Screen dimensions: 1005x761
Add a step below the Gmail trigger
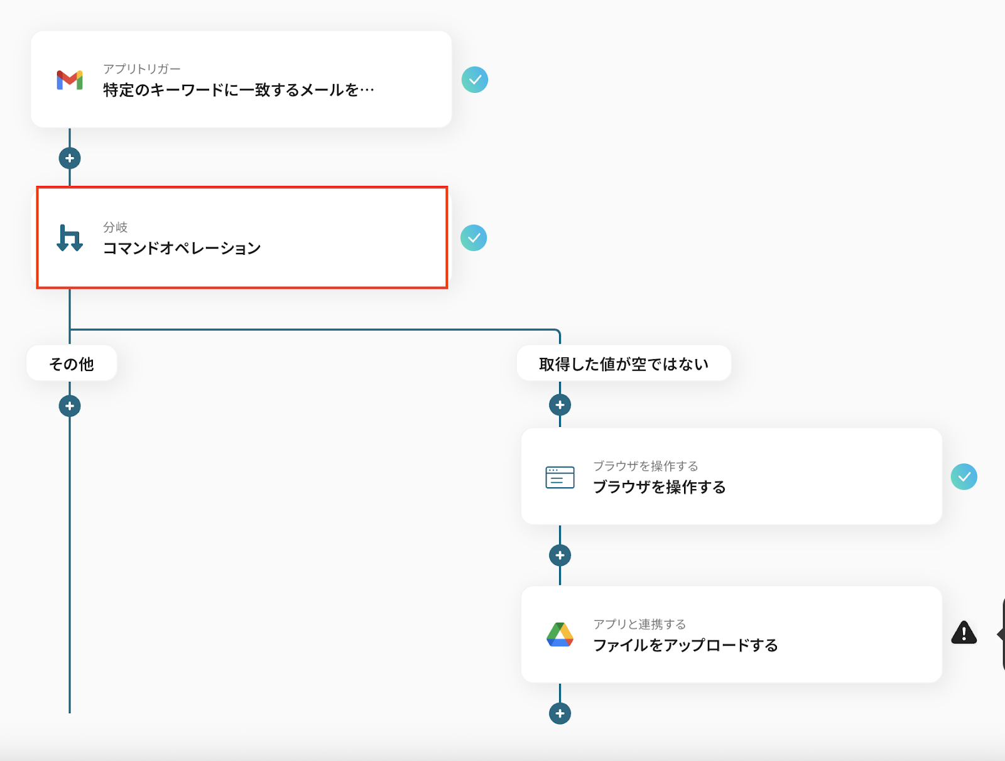pos(70,158)
